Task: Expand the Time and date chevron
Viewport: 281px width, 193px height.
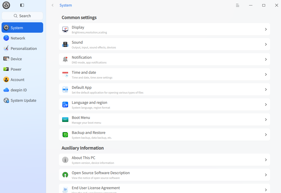Action: click(x=266, y=74)
